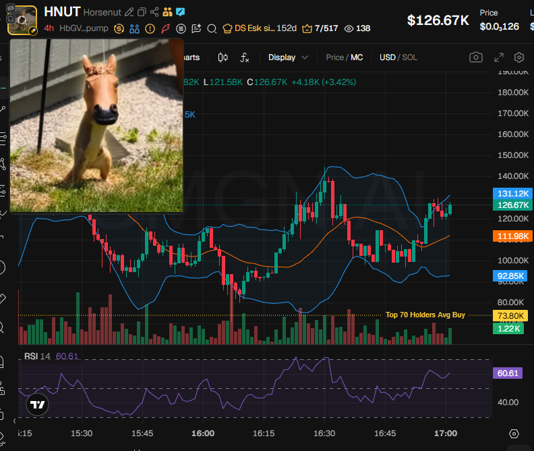534x451 pixels.
Task: Click the 111.98K orange moving average label
Action: 512,236
